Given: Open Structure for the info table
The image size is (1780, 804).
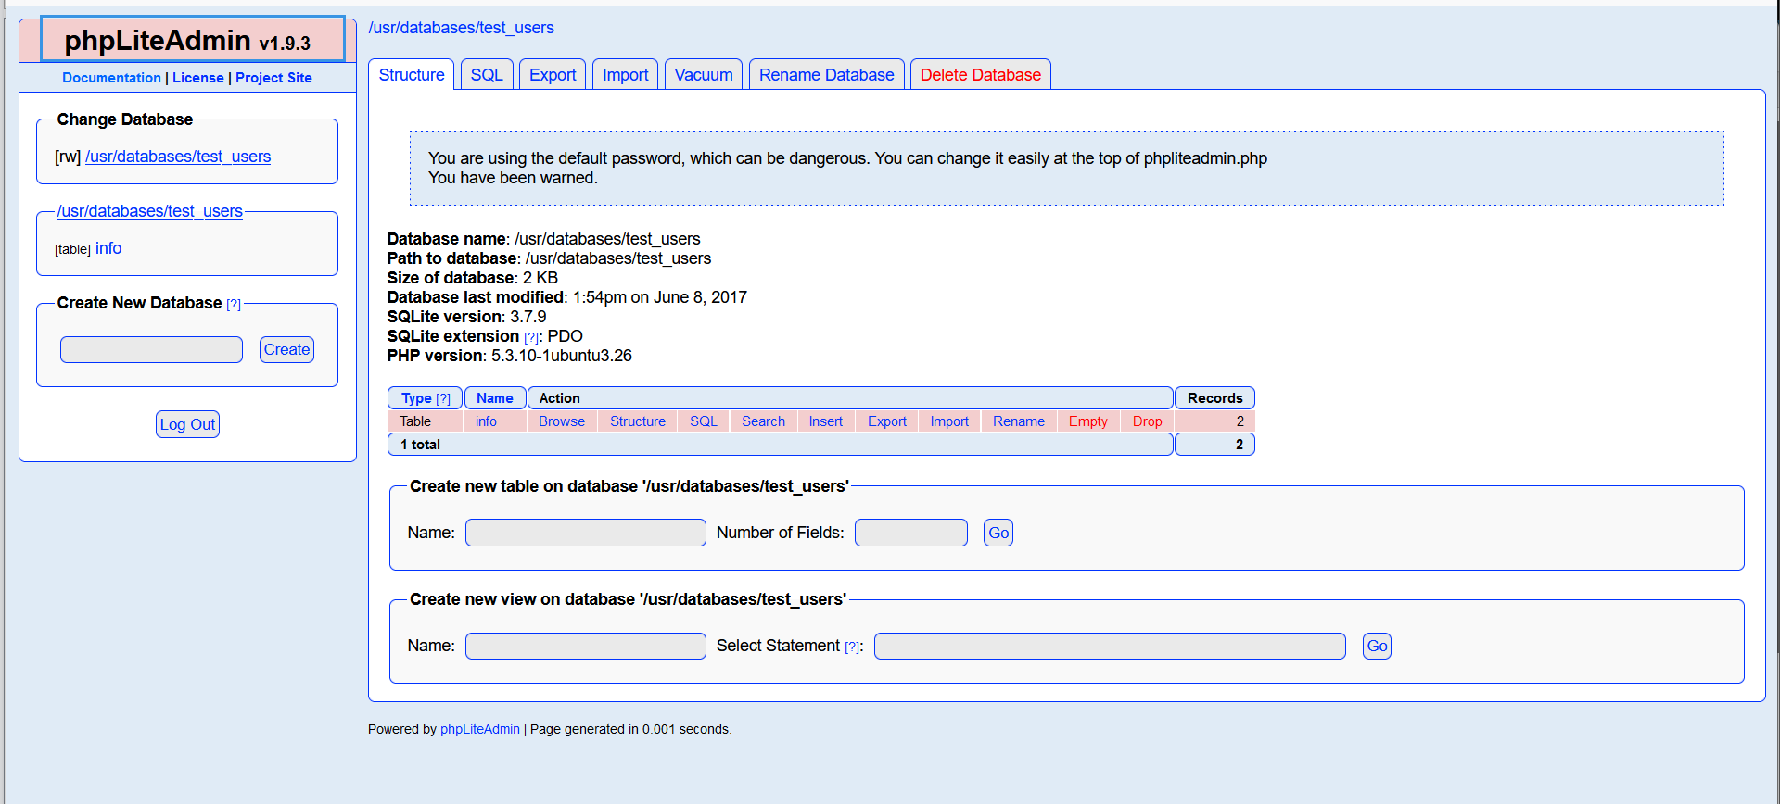Looking at the screenshot, I should coord(638,421).
